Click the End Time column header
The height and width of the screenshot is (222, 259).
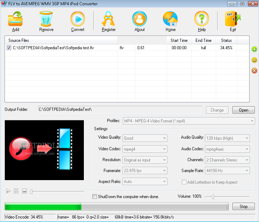203,40
